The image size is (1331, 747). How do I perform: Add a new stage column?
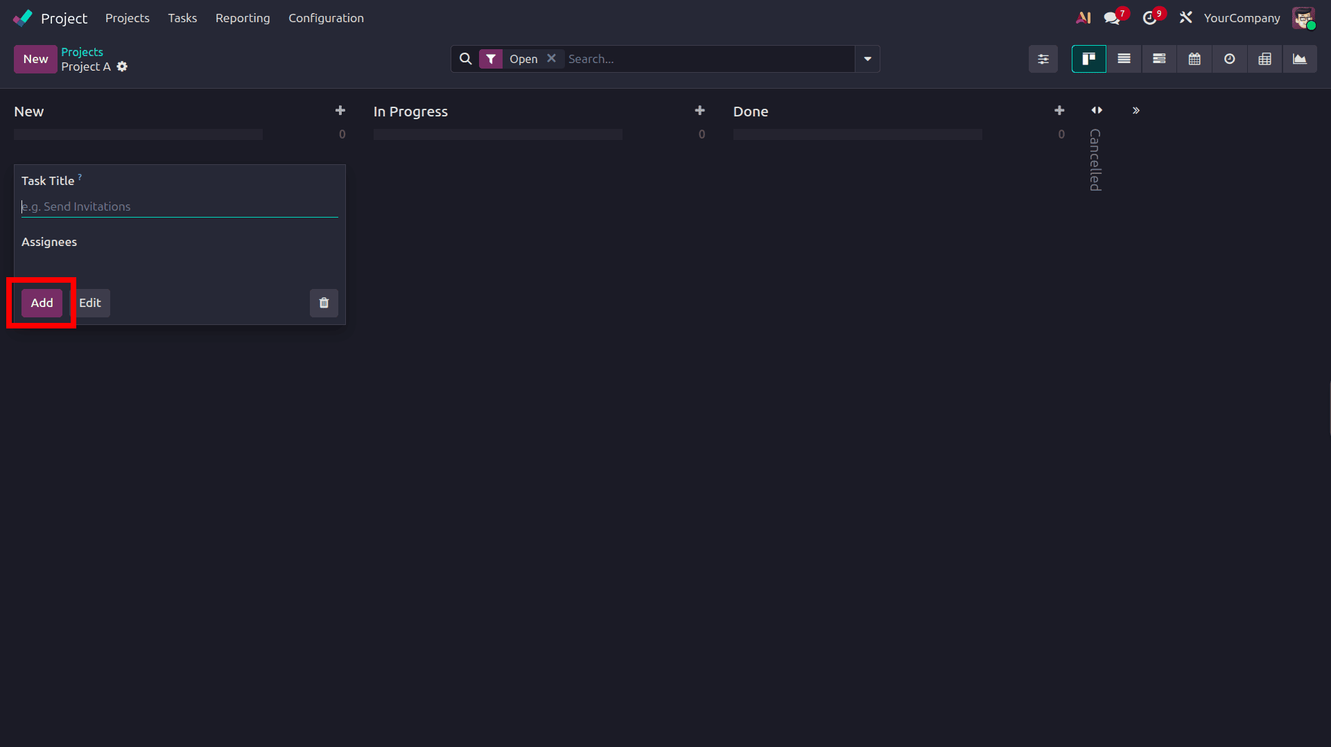pyautogui.click(x=1136, y=111)
